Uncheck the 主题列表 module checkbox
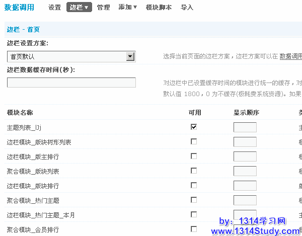 tap(194, 127)
